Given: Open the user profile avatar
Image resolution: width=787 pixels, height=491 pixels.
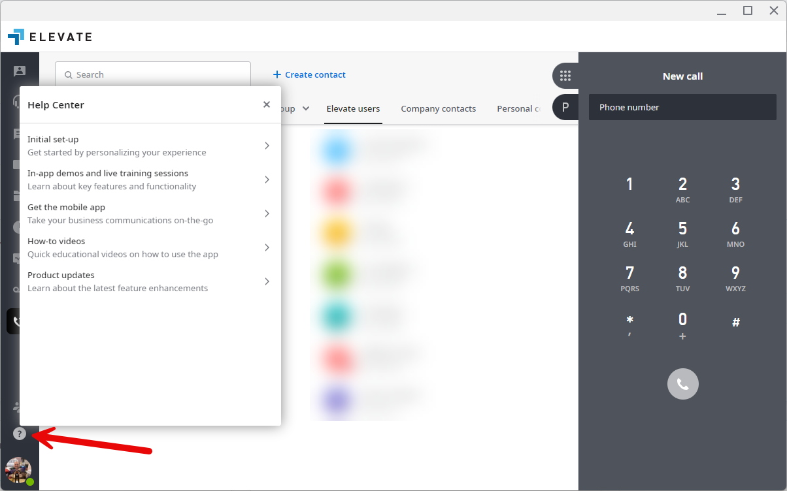Looking at the screenshot, I should tap(19, 471).
